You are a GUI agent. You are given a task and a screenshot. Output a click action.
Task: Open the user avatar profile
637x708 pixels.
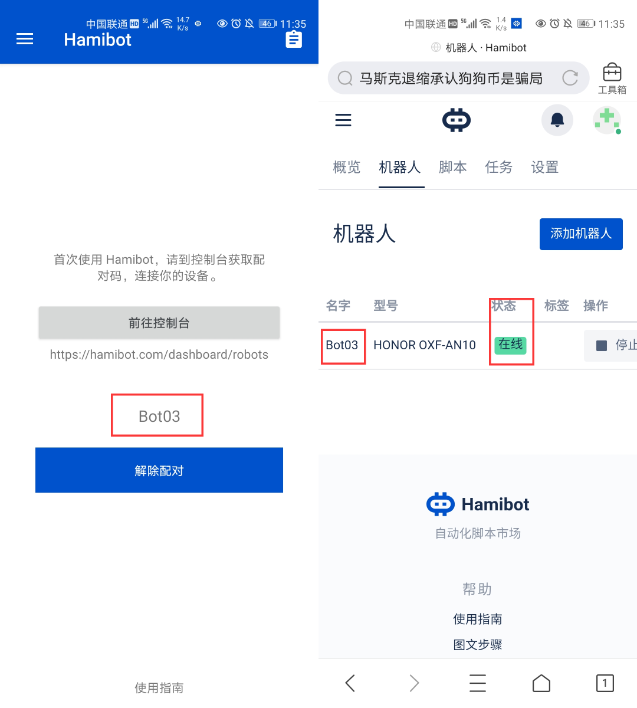coord(607,120)
